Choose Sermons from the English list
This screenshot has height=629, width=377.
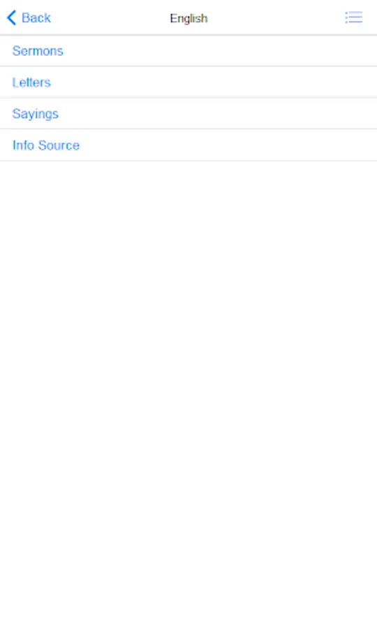188,51
